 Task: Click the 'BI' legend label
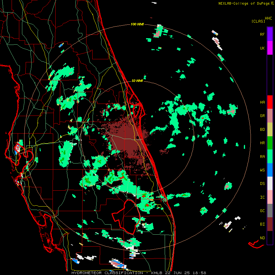(262, 224)
